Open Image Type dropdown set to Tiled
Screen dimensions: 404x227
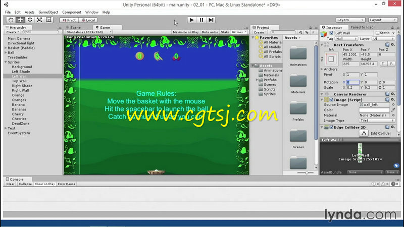click(x=377, y=121)
